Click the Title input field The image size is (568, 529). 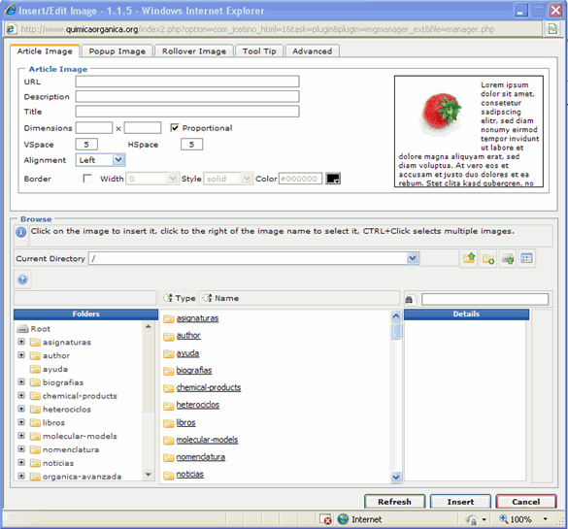point(187,112)
